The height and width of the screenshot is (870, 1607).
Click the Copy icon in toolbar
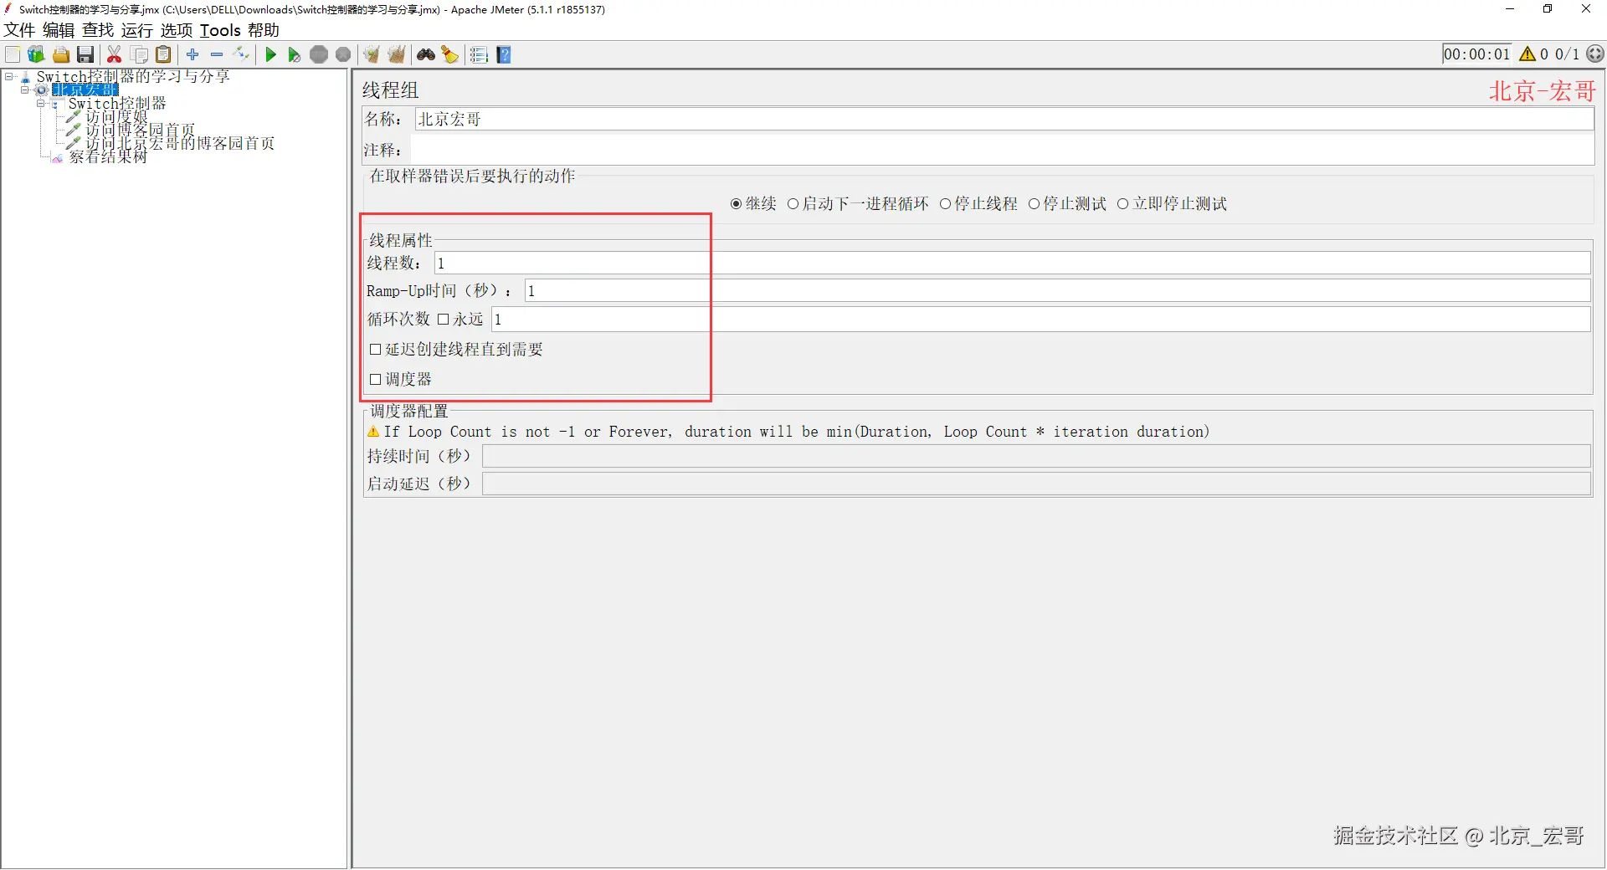140,54
